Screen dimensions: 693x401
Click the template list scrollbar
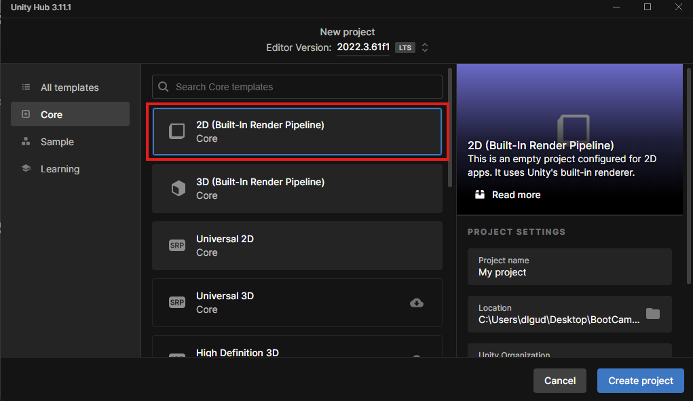(x=450, y=128)
